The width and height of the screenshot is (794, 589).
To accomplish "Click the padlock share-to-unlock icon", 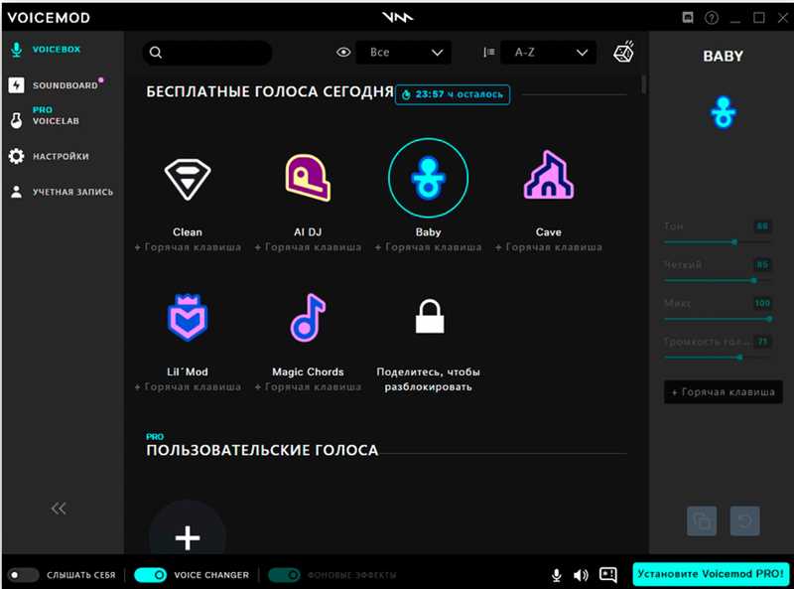I will point(430,316).
